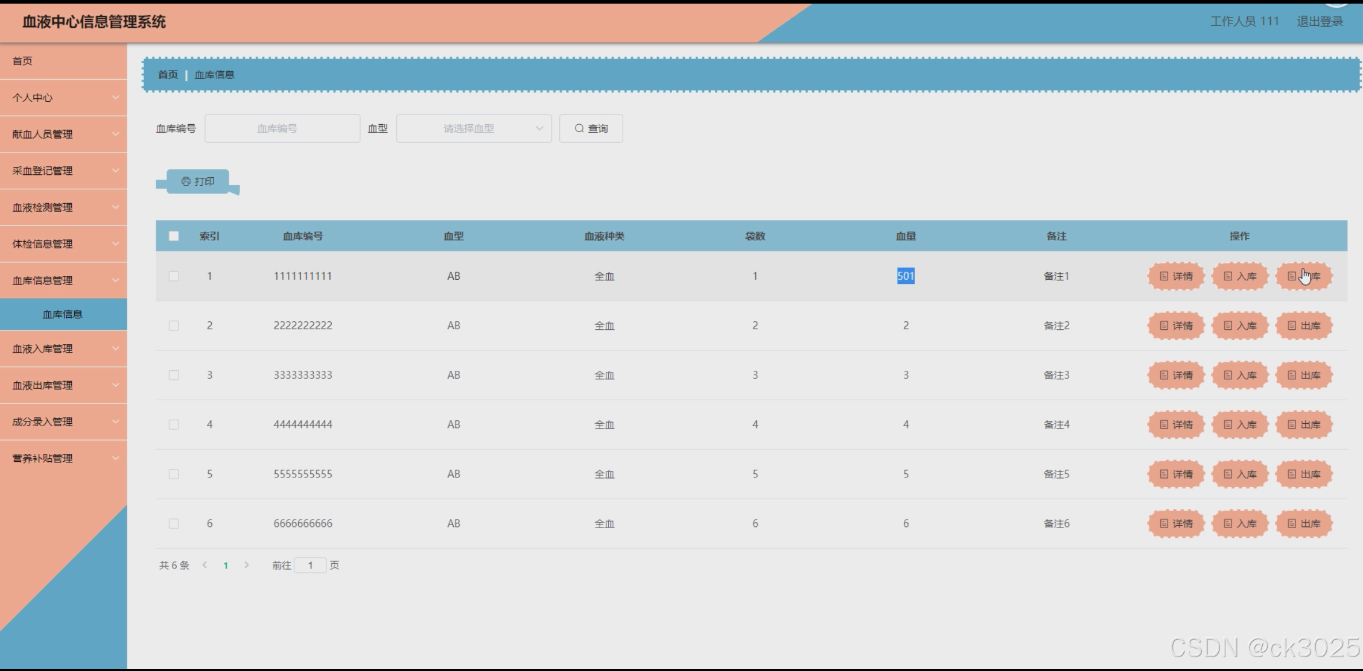Click the next page arrow in pagination
Image resolution: width=1363 pixels, height=671 pixels.
coord(246,565)
